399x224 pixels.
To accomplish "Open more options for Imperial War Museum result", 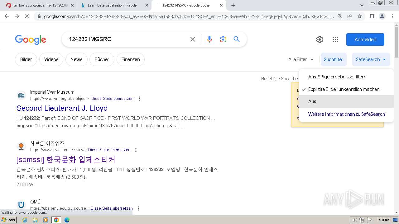I will (x=139, y=99).
